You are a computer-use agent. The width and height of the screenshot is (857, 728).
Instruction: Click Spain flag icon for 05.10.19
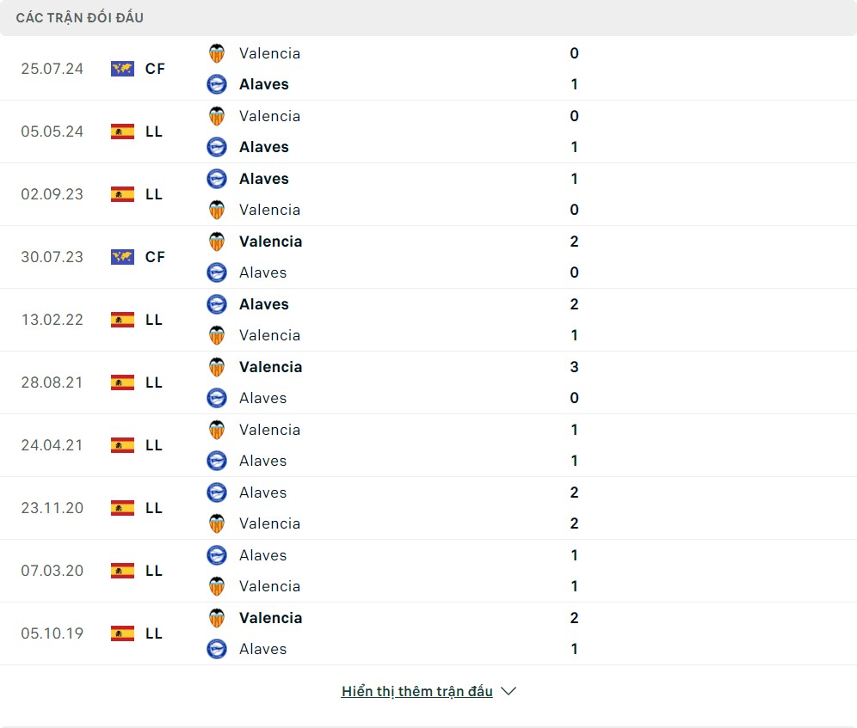coord(122,633)
